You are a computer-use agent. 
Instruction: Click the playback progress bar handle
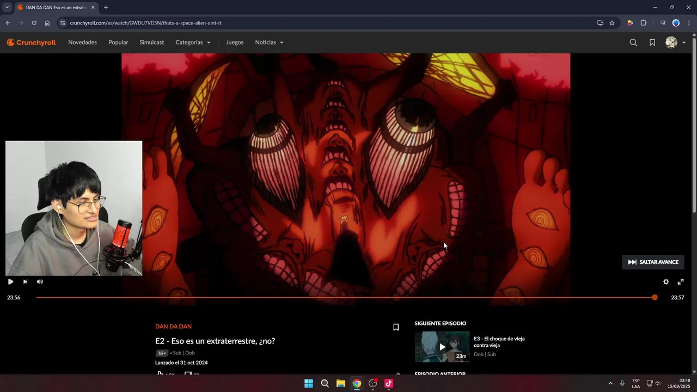[x=655, y=297]
